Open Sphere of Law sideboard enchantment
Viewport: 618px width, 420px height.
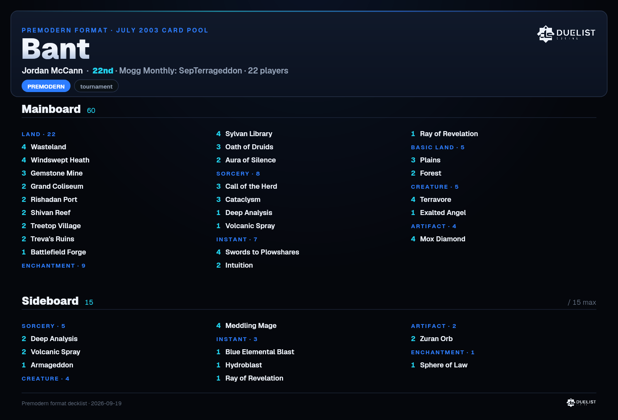(x=439, y=365)
